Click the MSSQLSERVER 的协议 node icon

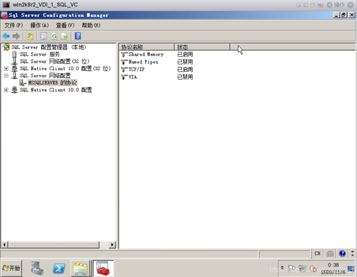click(x=23, y=83)
